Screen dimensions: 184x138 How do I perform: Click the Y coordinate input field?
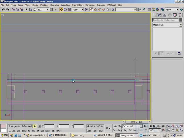coord(64,126)
